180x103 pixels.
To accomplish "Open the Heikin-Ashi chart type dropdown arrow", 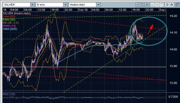I will [x=98, y=5].
